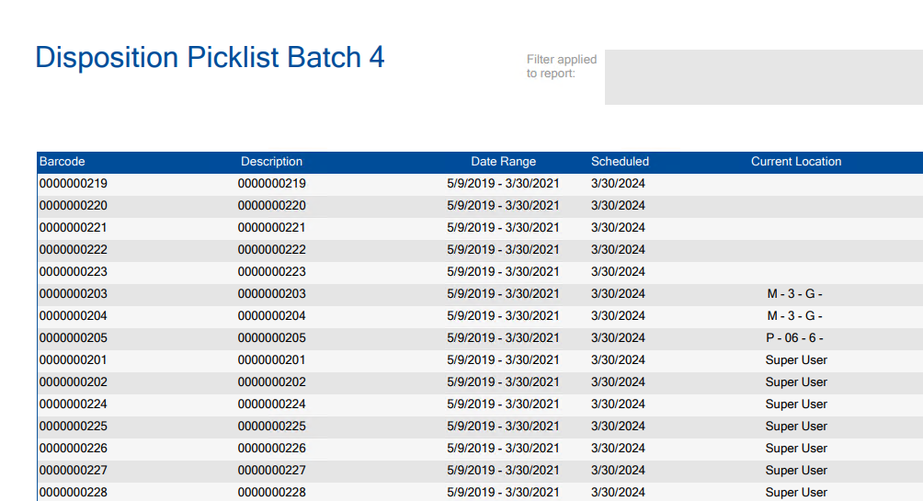Click the M - 3 - G location for 0000000204
The width and height of the screenshot is (923, 501).
click(x=794, y=316)
